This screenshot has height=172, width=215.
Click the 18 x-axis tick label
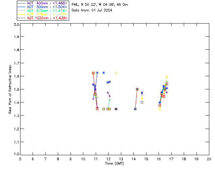[184, 159]
